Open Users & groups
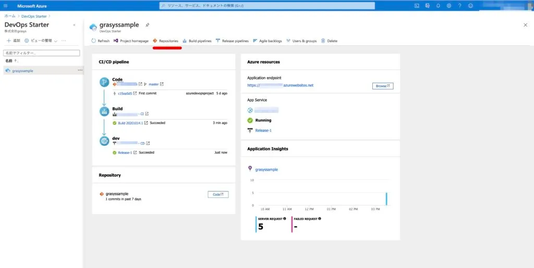The width and height of the screenshot is (534, 268). point(301,41)
